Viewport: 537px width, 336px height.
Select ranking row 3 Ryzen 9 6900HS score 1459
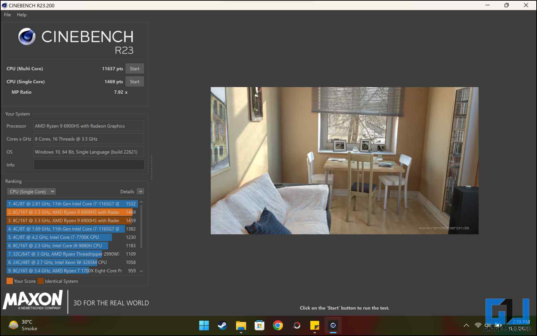[72, 221]
